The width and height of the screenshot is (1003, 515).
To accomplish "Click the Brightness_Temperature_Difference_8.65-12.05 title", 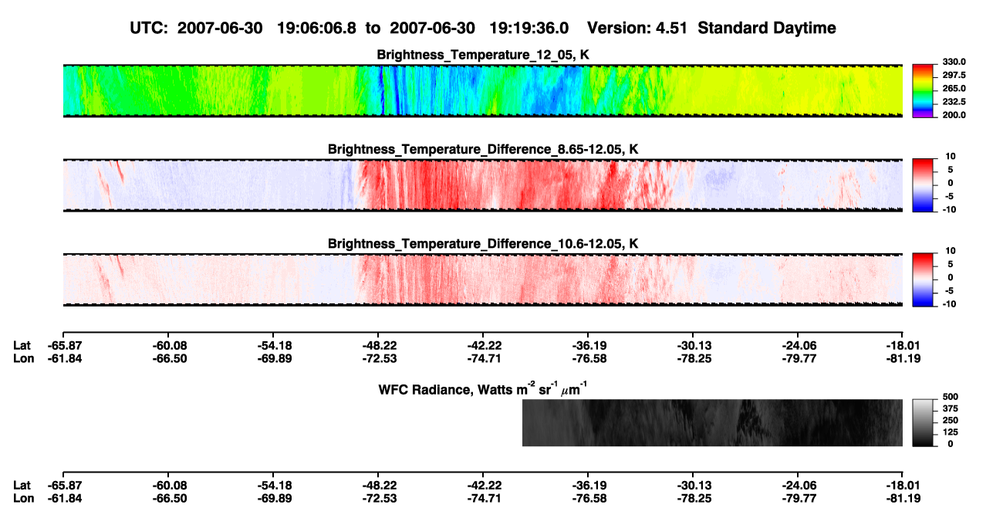I will [483, 149].
